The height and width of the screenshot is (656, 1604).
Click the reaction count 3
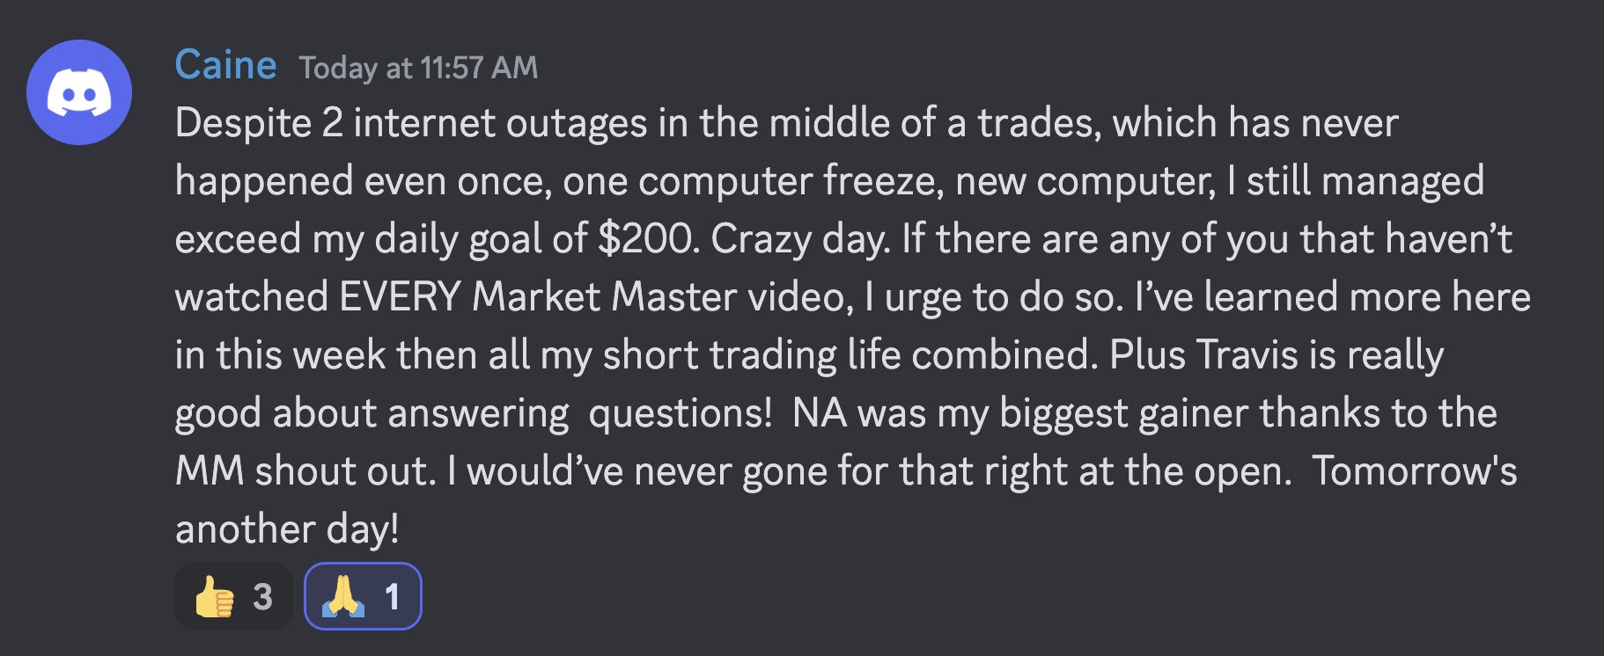tap(262, 597)
